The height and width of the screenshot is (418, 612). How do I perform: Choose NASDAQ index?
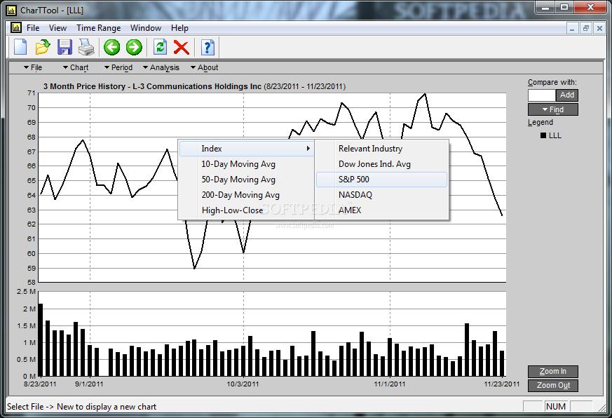382,195
